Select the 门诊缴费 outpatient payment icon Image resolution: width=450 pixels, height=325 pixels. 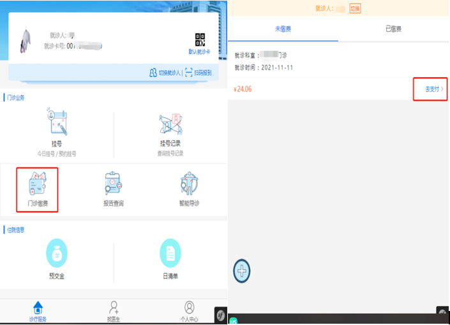coord(38,185)
